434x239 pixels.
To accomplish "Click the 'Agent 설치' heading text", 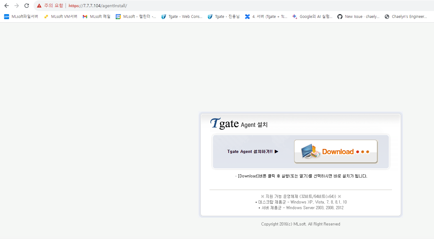I will [254, 125].
